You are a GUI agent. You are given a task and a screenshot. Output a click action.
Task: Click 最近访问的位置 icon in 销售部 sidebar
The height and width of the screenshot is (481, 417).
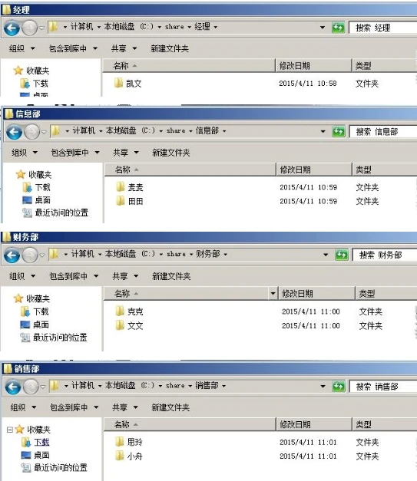(x=26, y=468)
